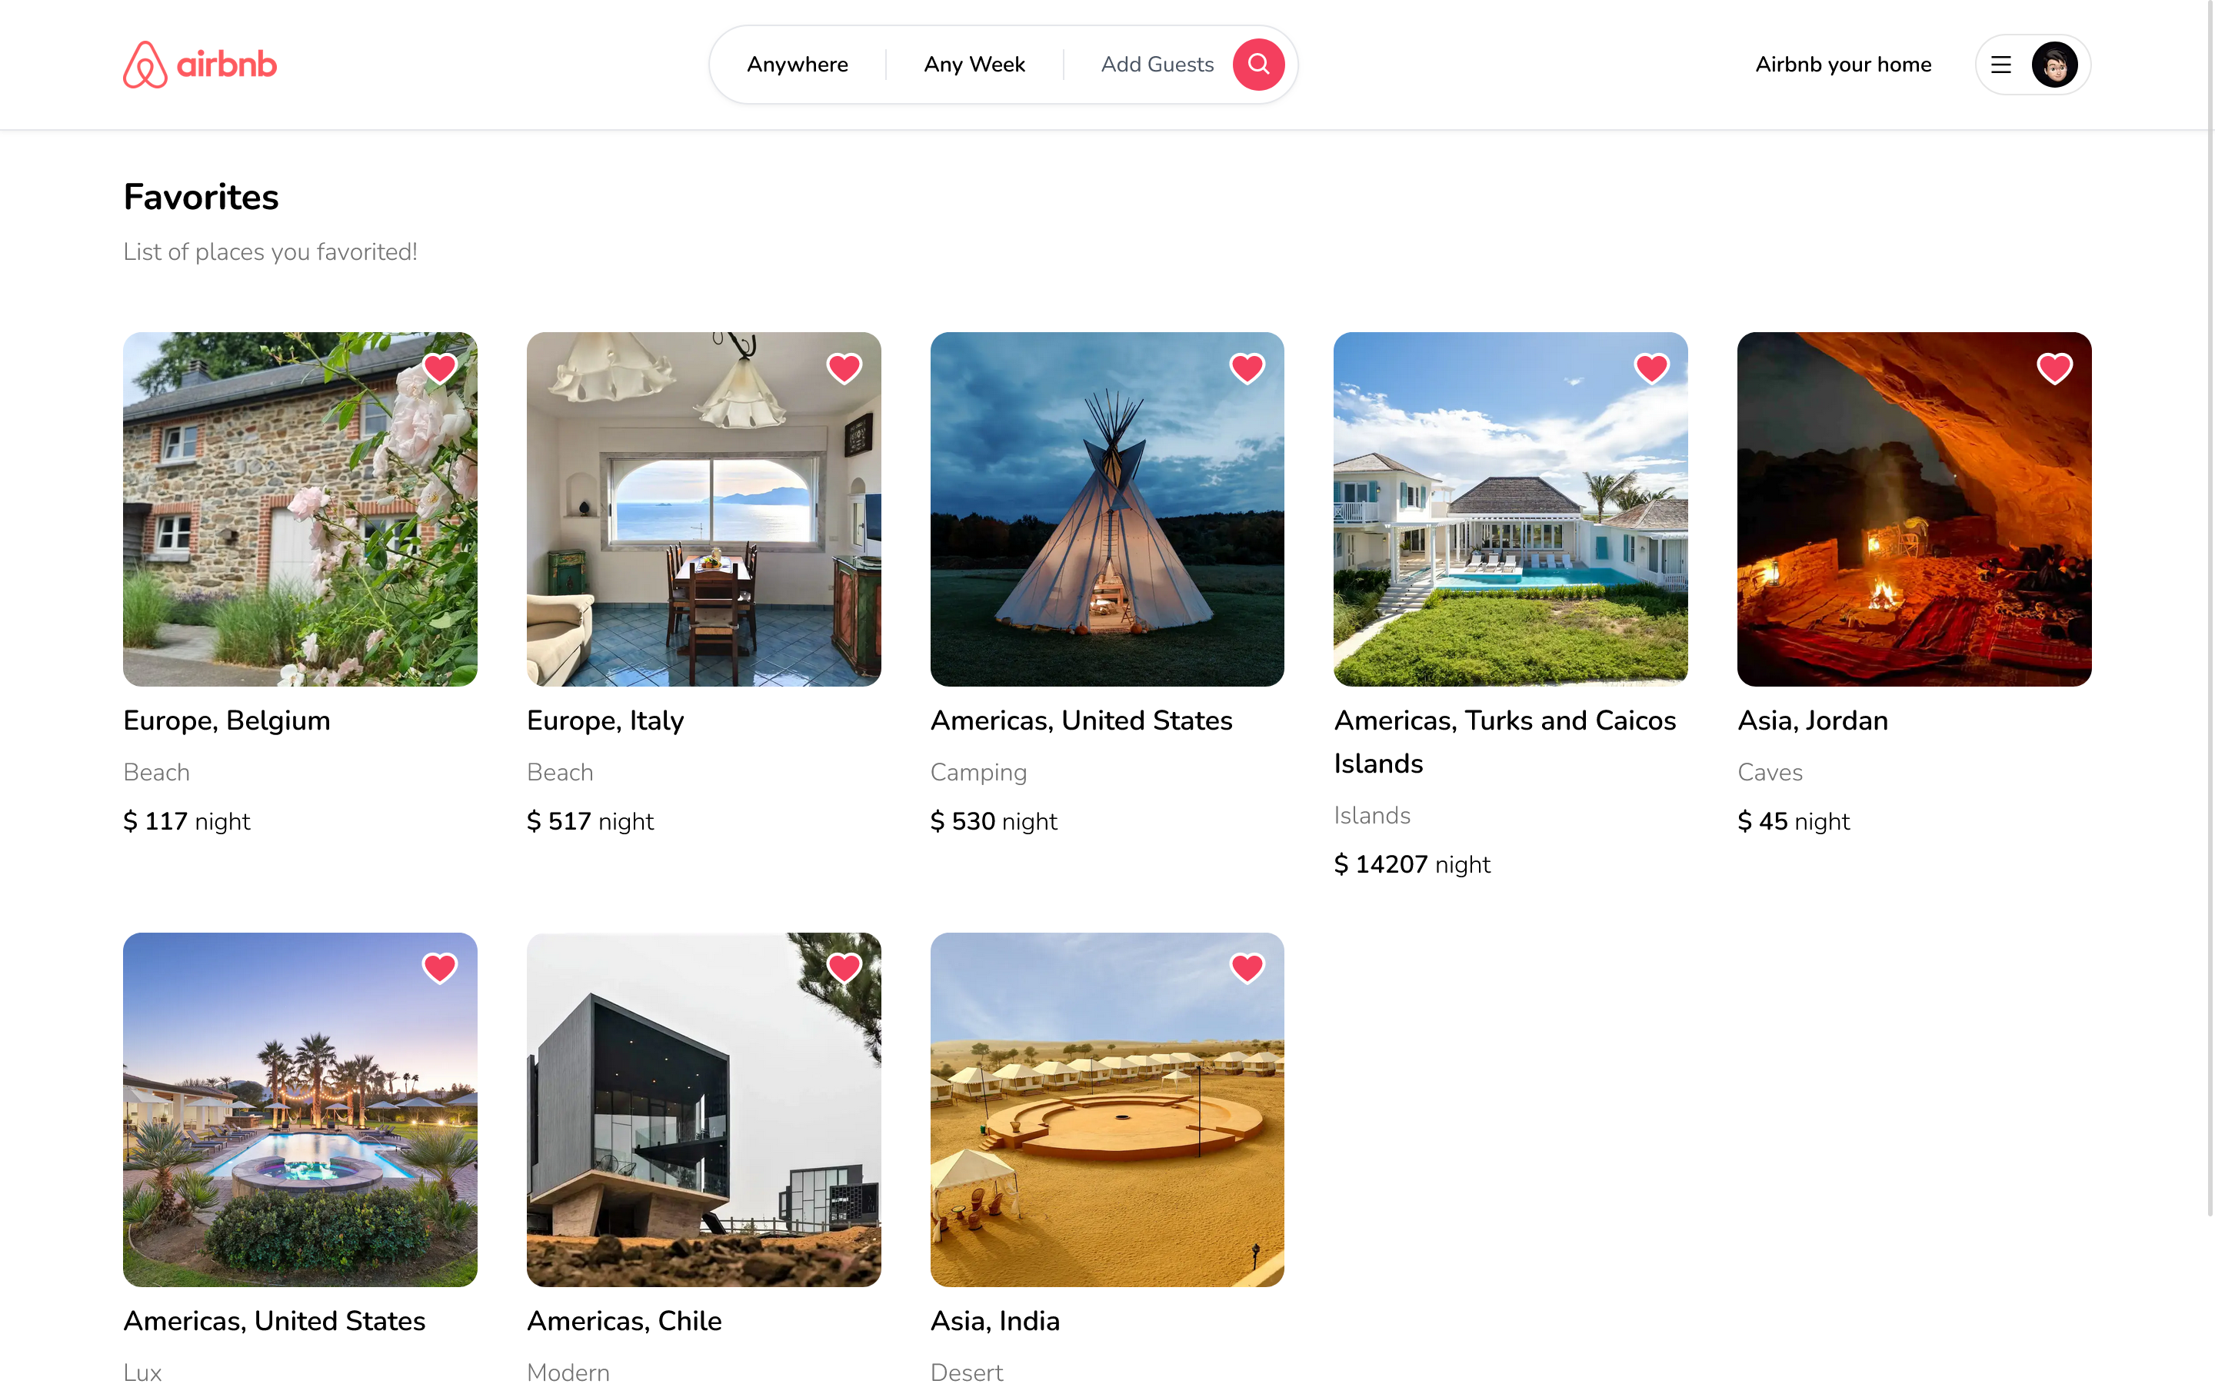Open the Add Guests selector
Viewport: 2215px width, 1384px height.
coord(1156,65)
